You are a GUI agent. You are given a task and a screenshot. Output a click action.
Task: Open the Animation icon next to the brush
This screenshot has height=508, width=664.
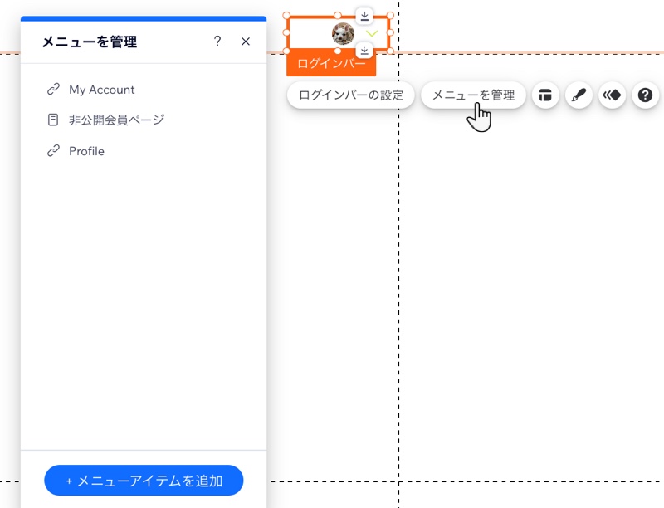click(612, 95)
